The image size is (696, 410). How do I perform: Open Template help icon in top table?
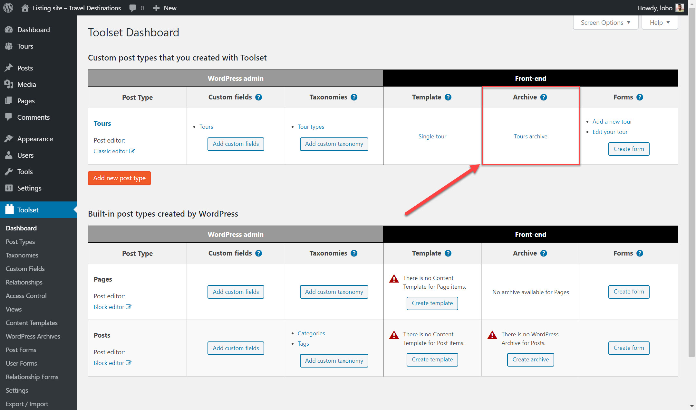tap(448, 97)
